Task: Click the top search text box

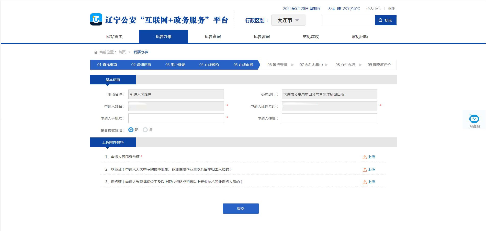Action: (348, 20)
